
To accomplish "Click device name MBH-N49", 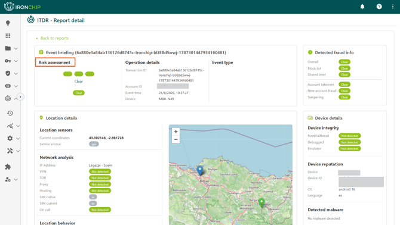I will pos(167,99).
